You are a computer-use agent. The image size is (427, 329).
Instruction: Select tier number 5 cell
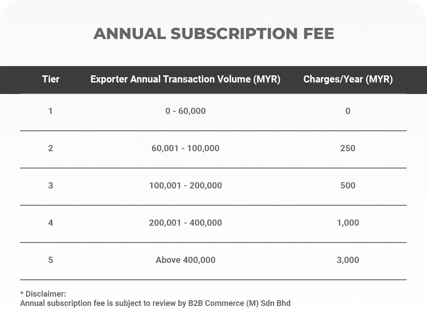click(50, 260)
